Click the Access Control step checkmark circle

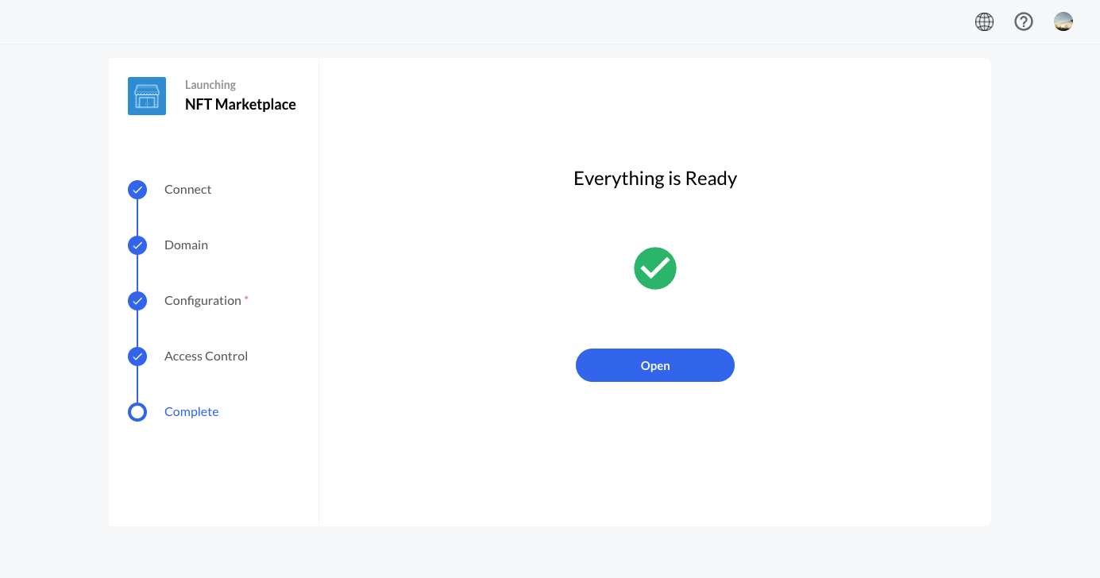[x=137, y=356]
